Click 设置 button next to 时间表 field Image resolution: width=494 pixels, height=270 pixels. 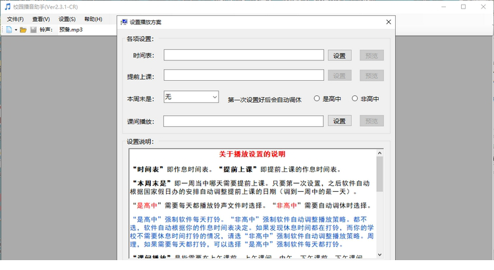tap(339, 55)
